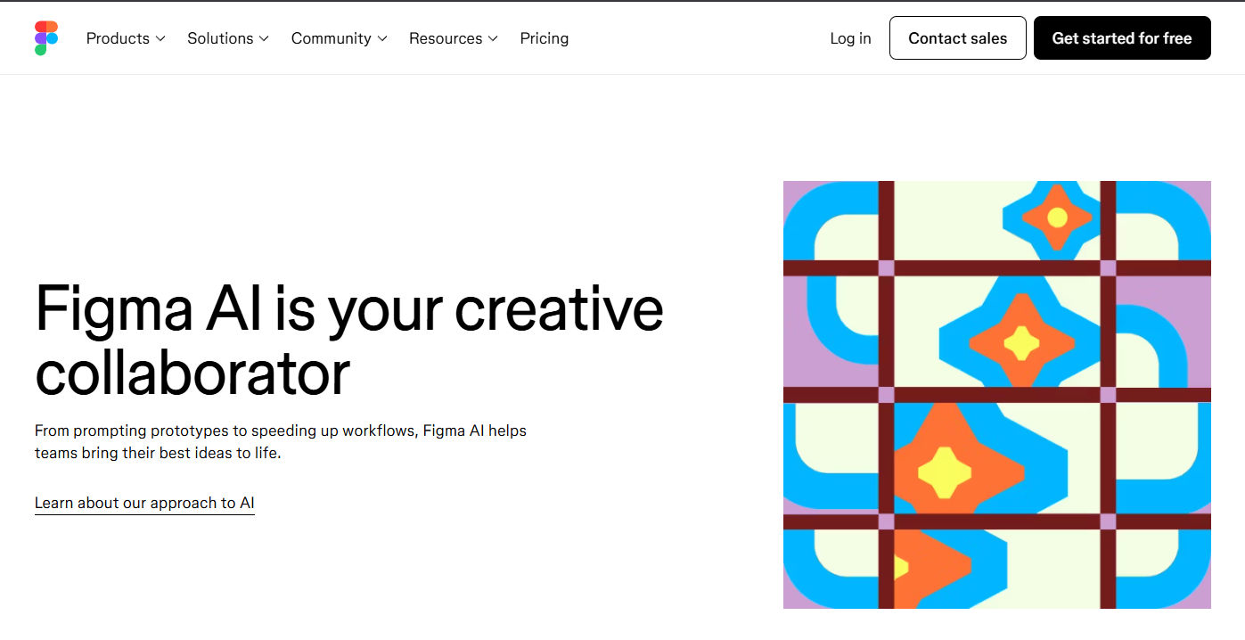Click the chevron arrow beside Products
This screenshot has width=1245, height=640.
(x=160, y=38)
